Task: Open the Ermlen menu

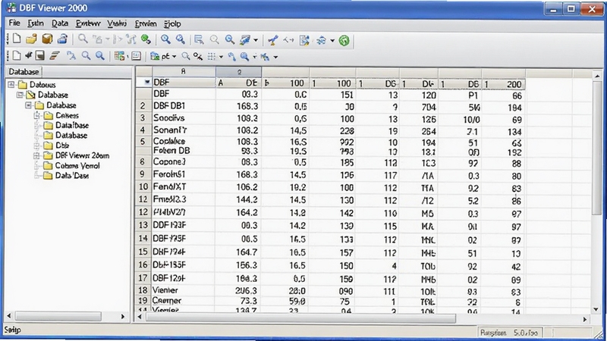Action: click(146, 24)
